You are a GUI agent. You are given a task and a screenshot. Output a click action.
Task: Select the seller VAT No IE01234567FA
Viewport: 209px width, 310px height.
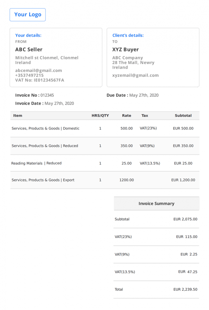[40, 80]
